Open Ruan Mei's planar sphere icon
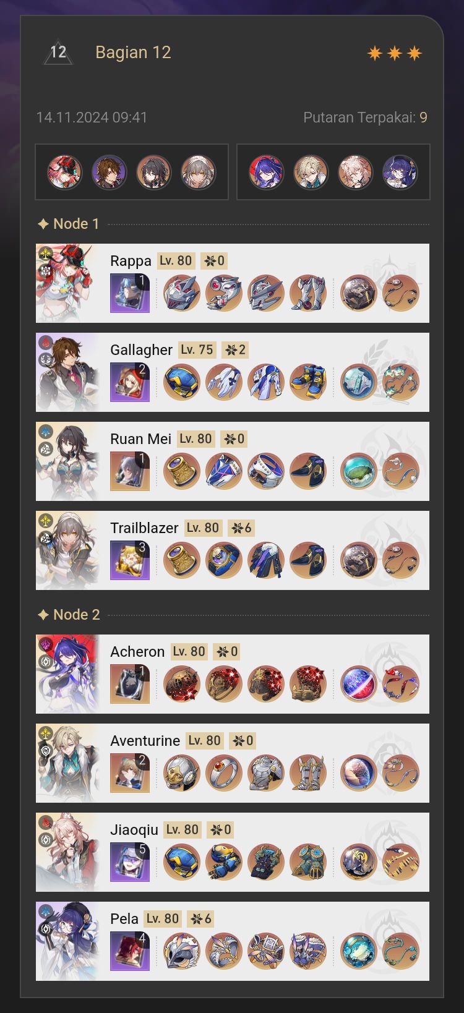 (x=359, y=471)
